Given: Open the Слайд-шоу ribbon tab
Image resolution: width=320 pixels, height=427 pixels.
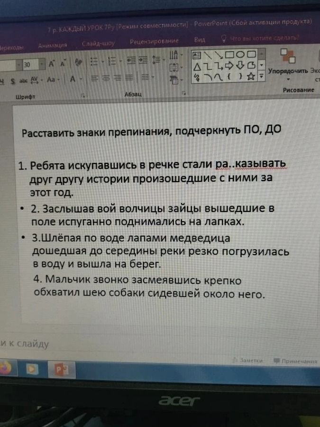Looking at the screenshot, I should click(x=98, y=44).
